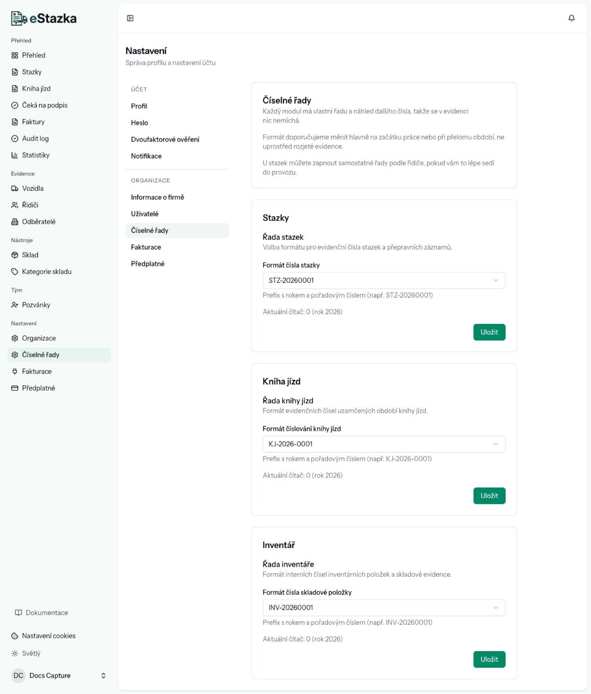Screen dimensions: 591x694
Task: Select Dvoufaktorové ověření in settings menu
Action: 165,139
